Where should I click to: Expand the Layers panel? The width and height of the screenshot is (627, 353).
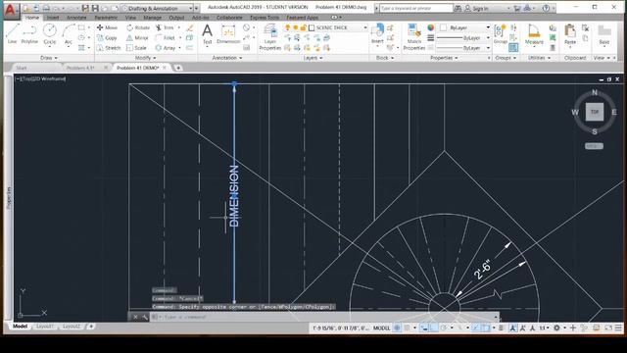coord(313,58)
